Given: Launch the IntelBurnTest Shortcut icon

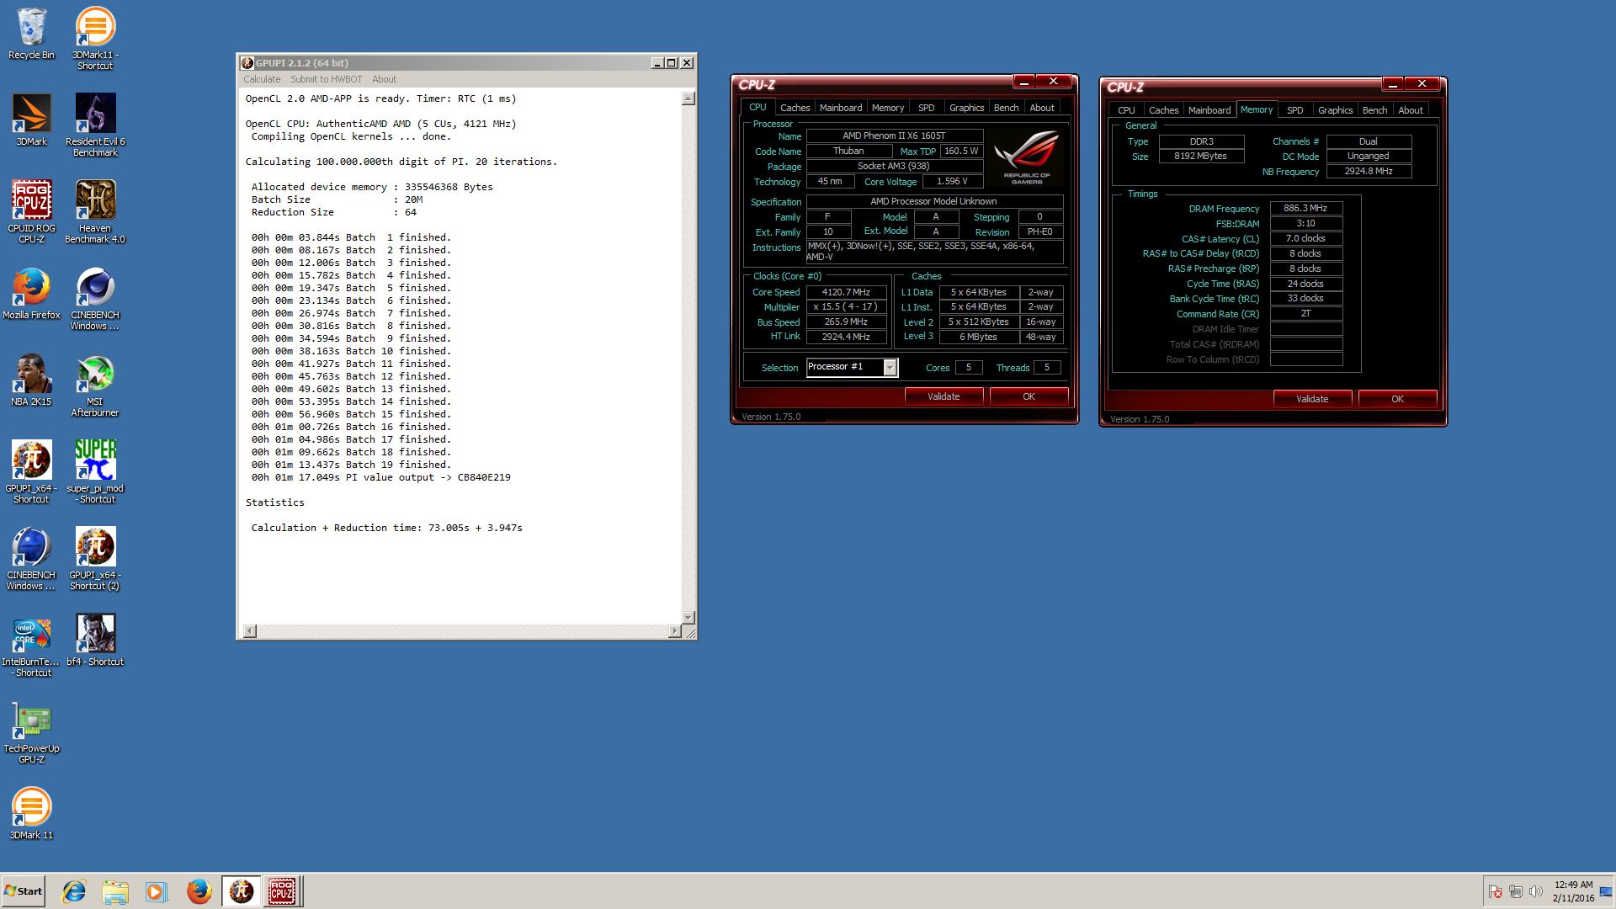Looking at the screenshot, I should pyautogui.click(x=31, y=646).
